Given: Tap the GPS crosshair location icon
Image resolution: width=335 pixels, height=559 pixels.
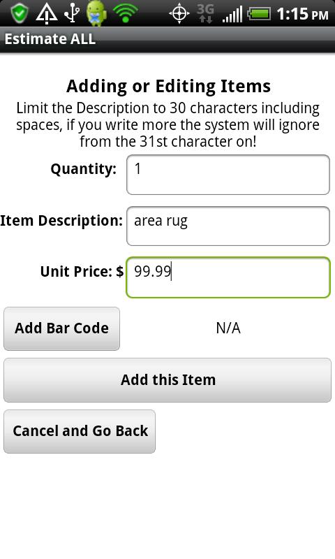Looking at the screenshot, I should pos(179,14).
